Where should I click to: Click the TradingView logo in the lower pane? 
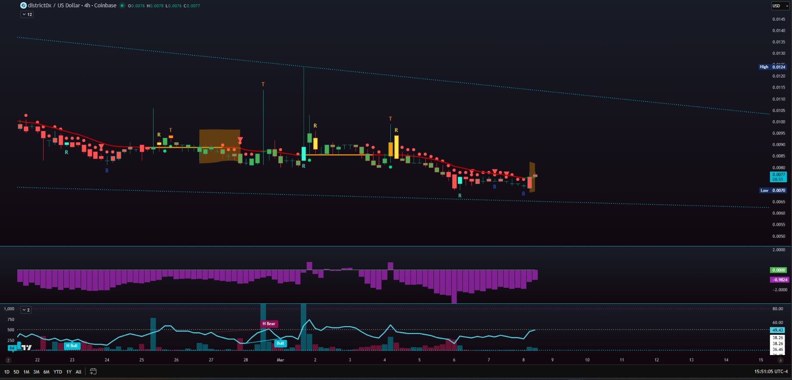26,348
